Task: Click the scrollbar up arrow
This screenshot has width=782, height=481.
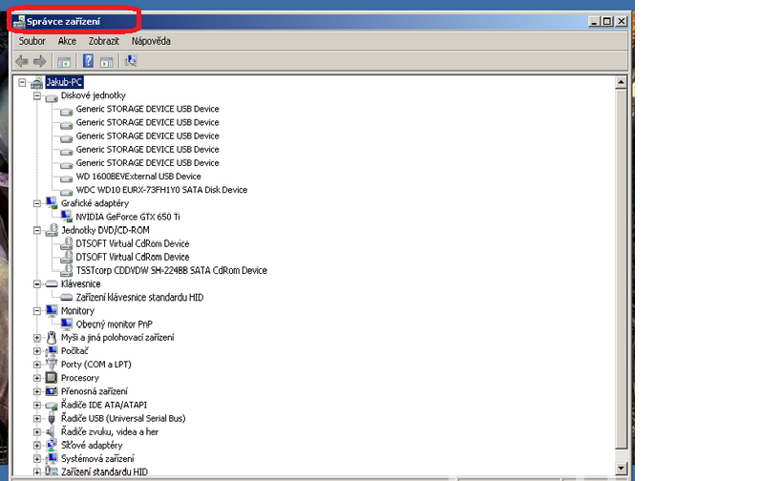Action: (x=621, y=82)
